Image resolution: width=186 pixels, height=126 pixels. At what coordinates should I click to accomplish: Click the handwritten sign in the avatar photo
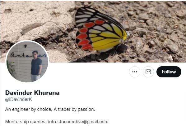(28, 55)
